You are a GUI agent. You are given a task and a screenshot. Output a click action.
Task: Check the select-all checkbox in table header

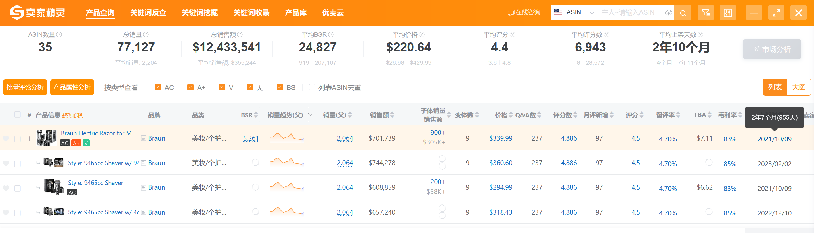tap(17, 114)
